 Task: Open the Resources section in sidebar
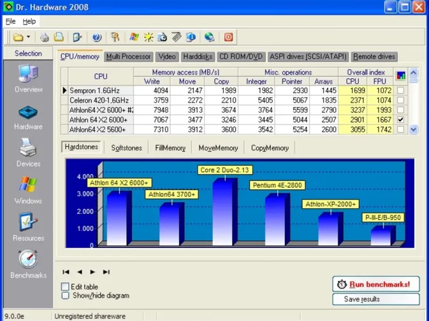[28, 227]
